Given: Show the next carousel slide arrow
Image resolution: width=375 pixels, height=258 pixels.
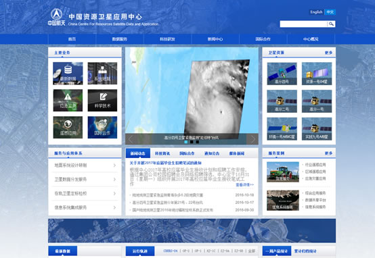Looking at the screenshot, I should point(252,139).
